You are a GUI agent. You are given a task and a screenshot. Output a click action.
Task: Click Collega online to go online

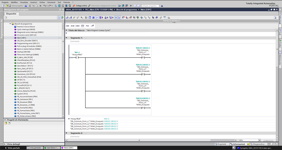[x=80, y=6]
